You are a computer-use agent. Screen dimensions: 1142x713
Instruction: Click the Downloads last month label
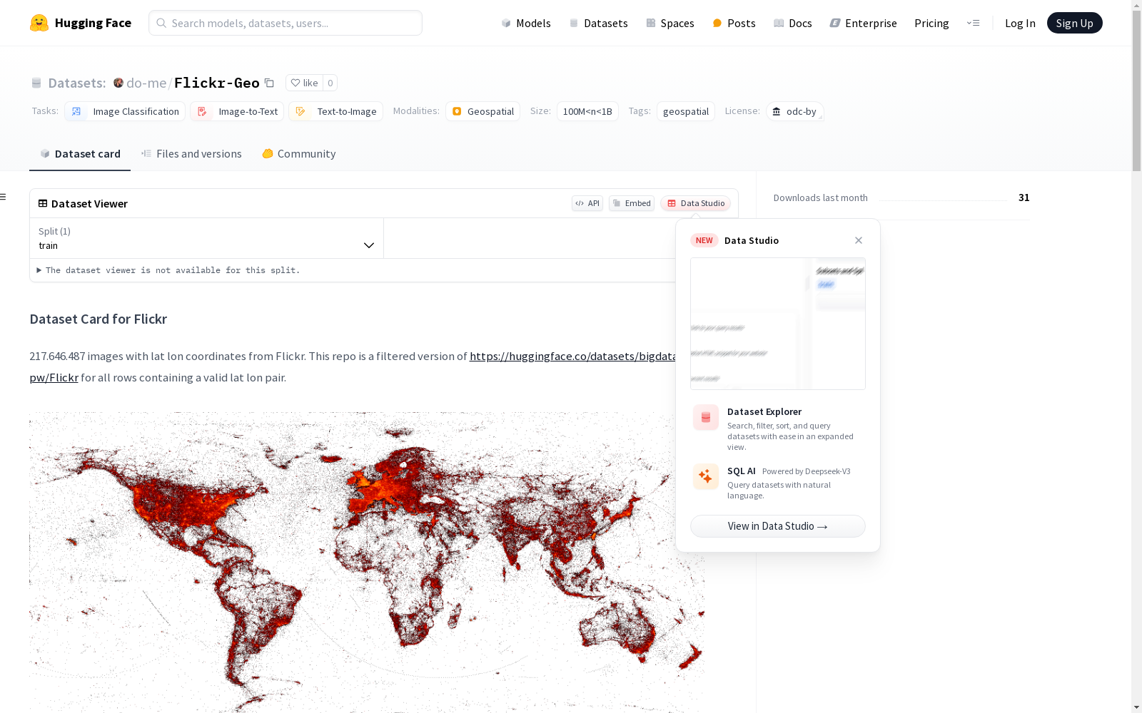point(821,198)
